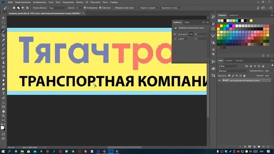Viewport: 274px width, 154px height.
Task: Open the Фильтр menu
Action: pyautogui.click(x=80, y=2)
